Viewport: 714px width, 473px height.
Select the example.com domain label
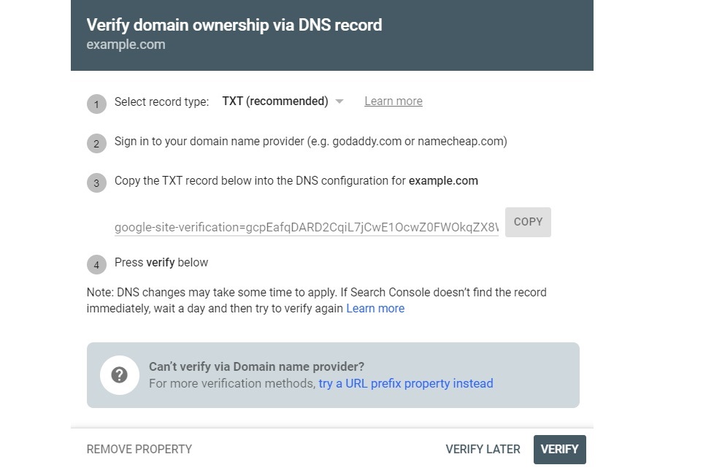pos(126,45)
